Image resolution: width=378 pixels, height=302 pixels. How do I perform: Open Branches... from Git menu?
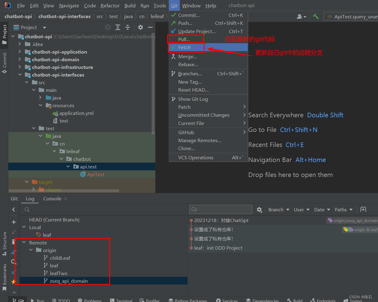point(208,74)
